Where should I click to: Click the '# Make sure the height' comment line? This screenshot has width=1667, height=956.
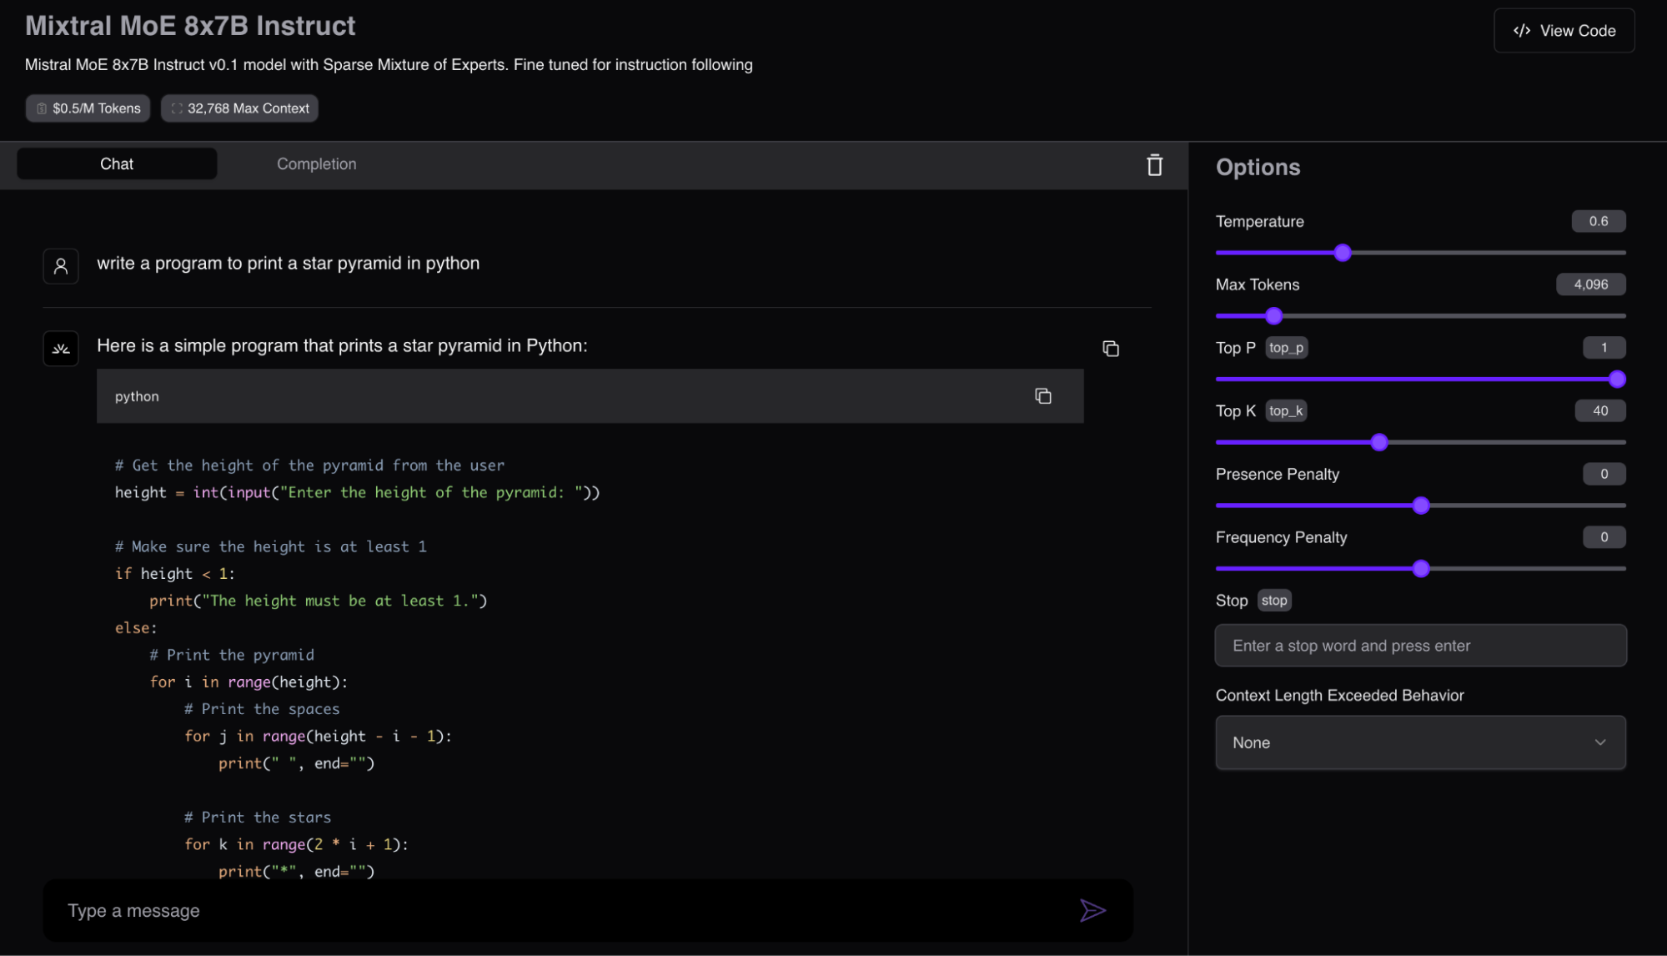coord(271,546)
